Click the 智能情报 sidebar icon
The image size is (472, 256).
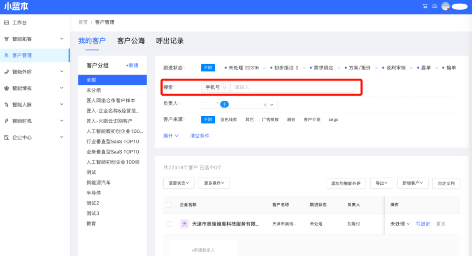(6, 88)
